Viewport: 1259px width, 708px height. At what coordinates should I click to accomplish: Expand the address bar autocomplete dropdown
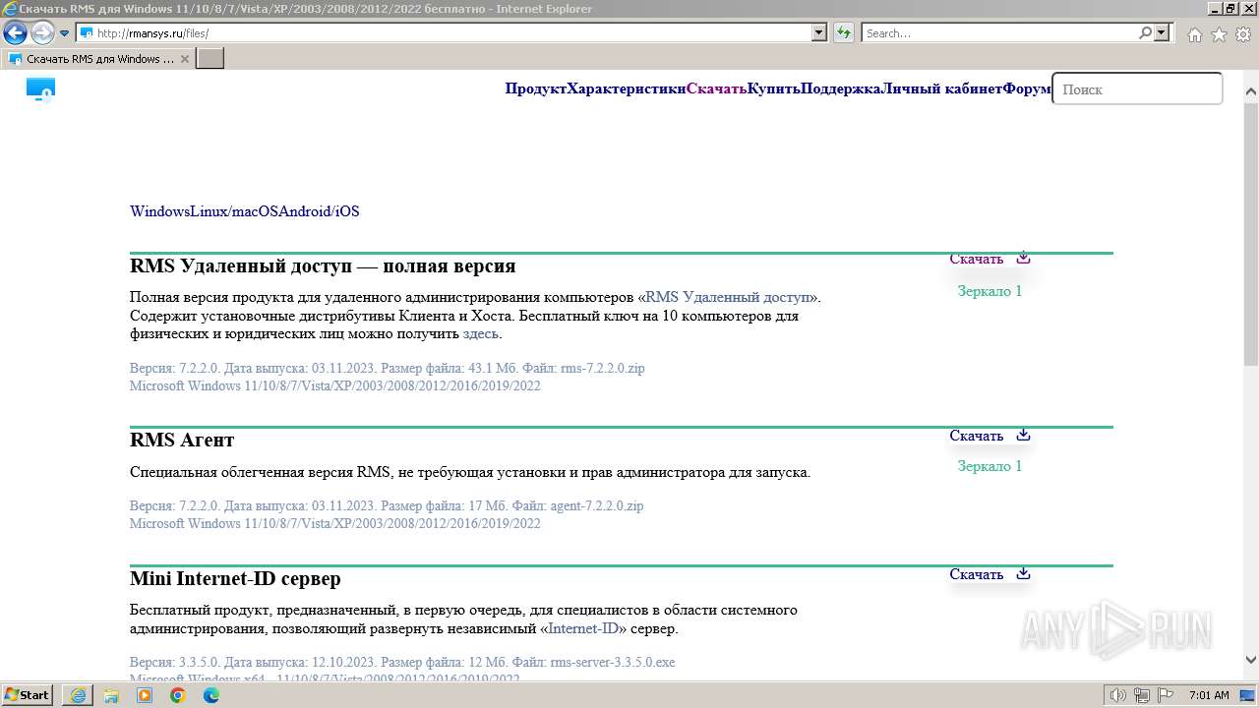tap(819, 32)
